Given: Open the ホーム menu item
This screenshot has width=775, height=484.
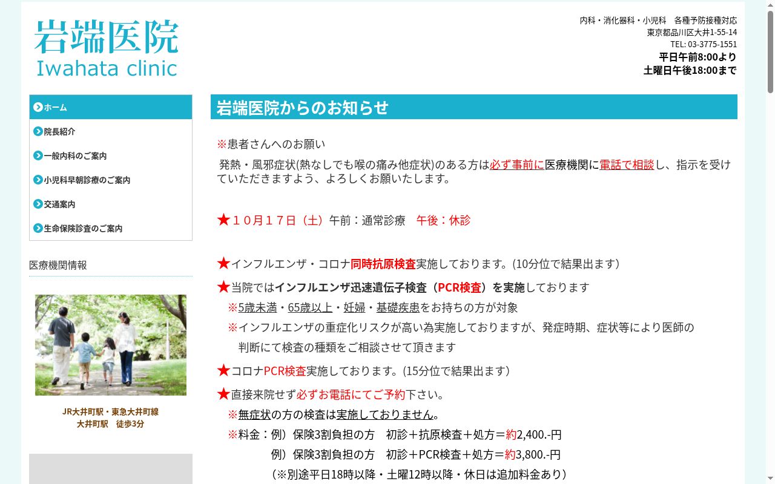Looking at the screenshot, I should click(111, 107).
